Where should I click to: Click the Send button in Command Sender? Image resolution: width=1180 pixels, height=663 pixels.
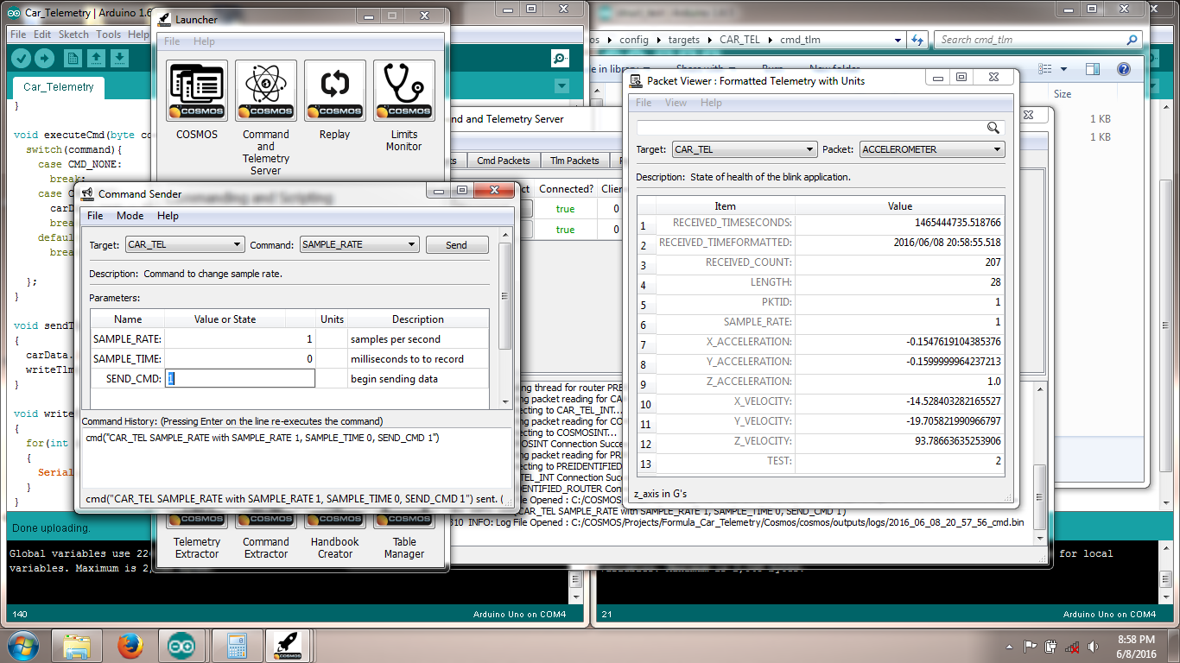click(457, 244)
